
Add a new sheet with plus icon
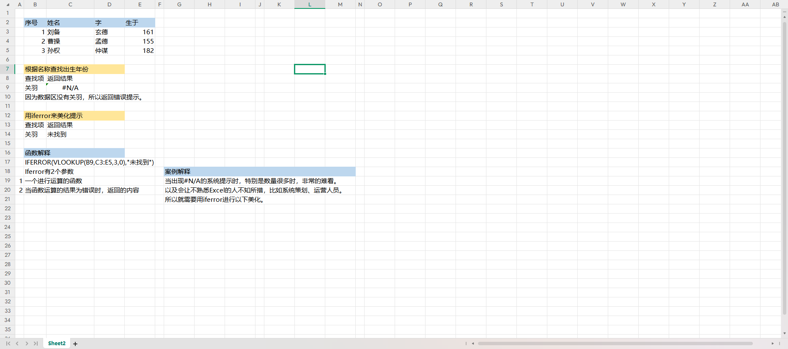tap(75, 344)
